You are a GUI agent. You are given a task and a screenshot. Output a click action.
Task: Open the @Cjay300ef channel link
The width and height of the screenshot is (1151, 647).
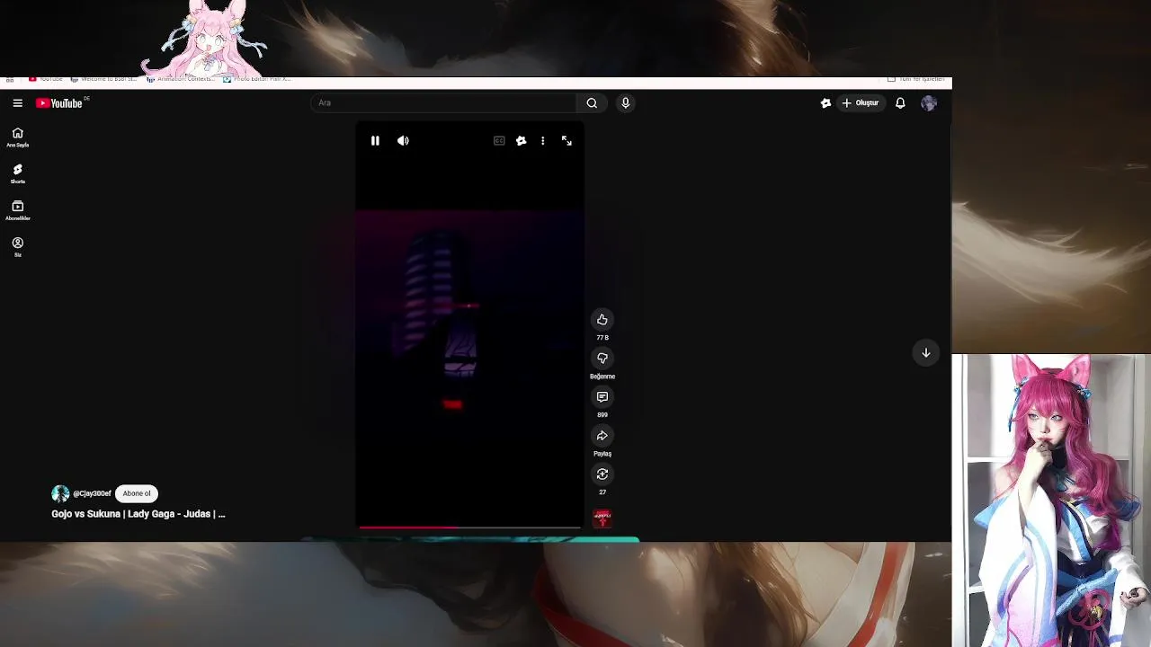point(92,493)
